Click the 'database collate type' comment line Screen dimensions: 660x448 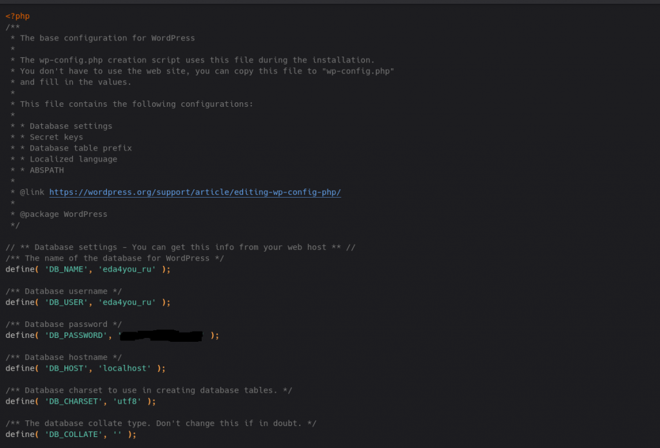[160, 423]
